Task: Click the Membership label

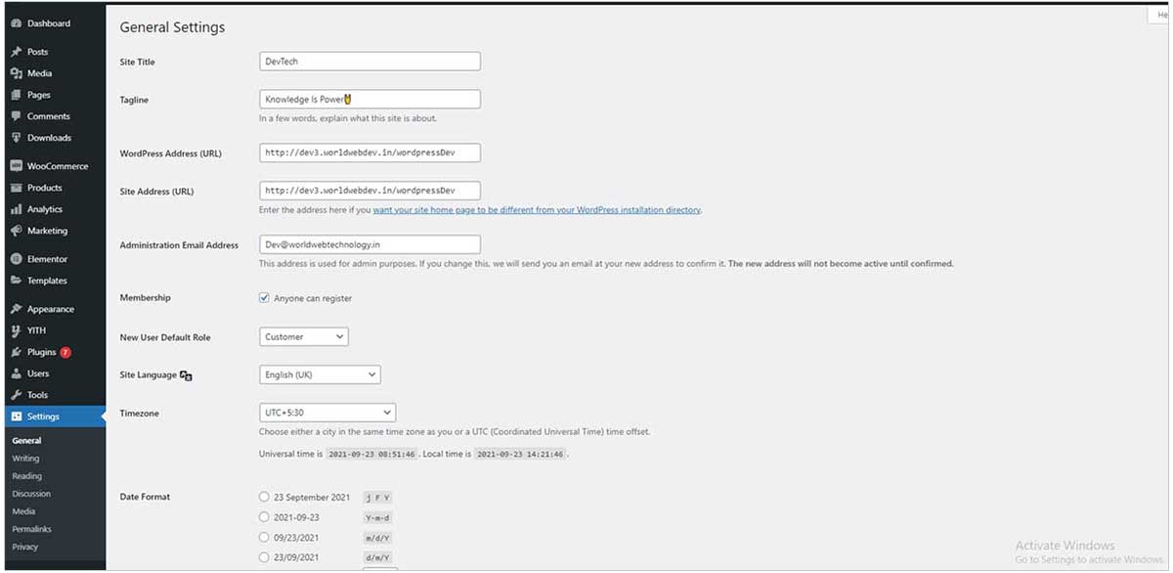Action: click(145, 297)
